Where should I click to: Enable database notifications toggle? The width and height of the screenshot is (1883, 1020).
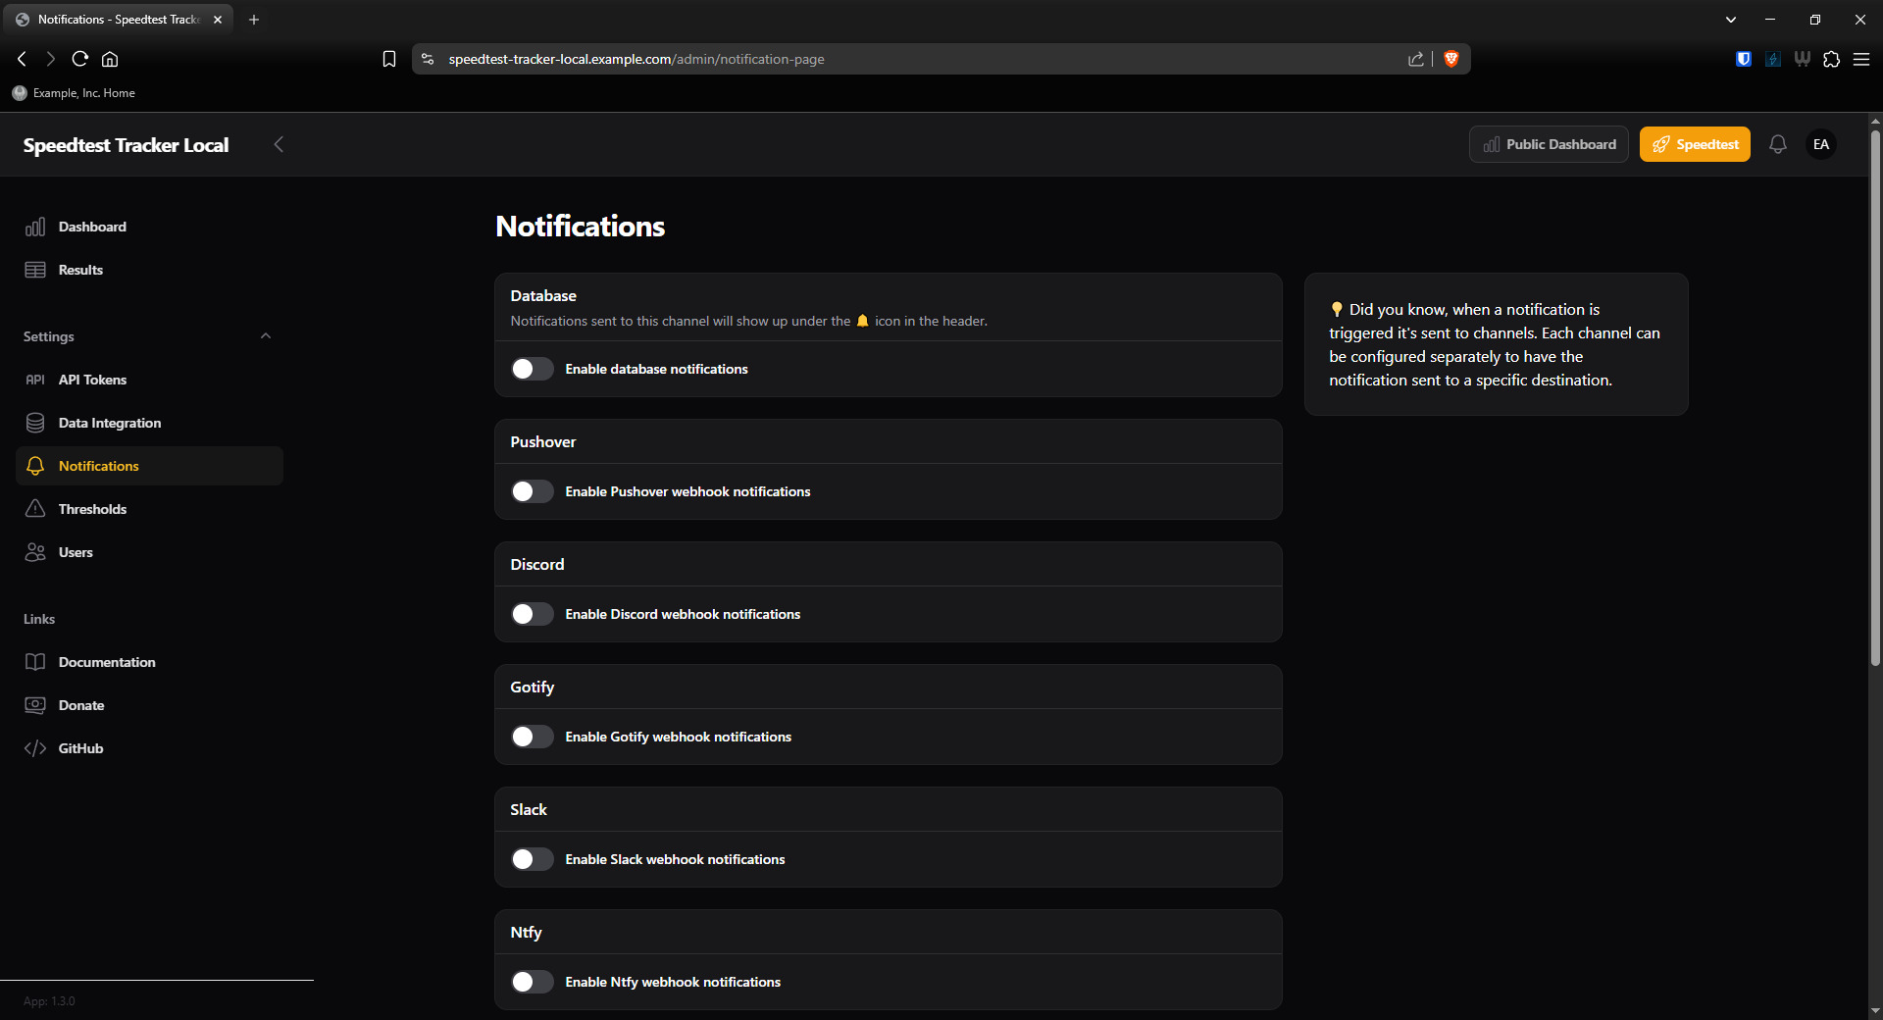[533, 369]
